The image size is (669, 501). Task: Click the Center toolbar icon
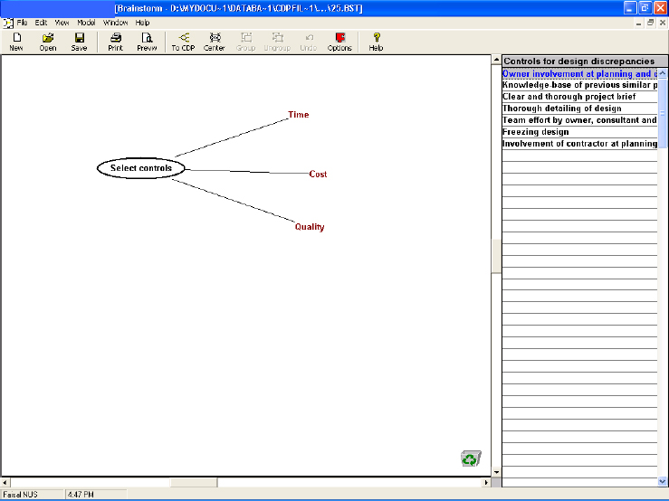click(215, 42)
